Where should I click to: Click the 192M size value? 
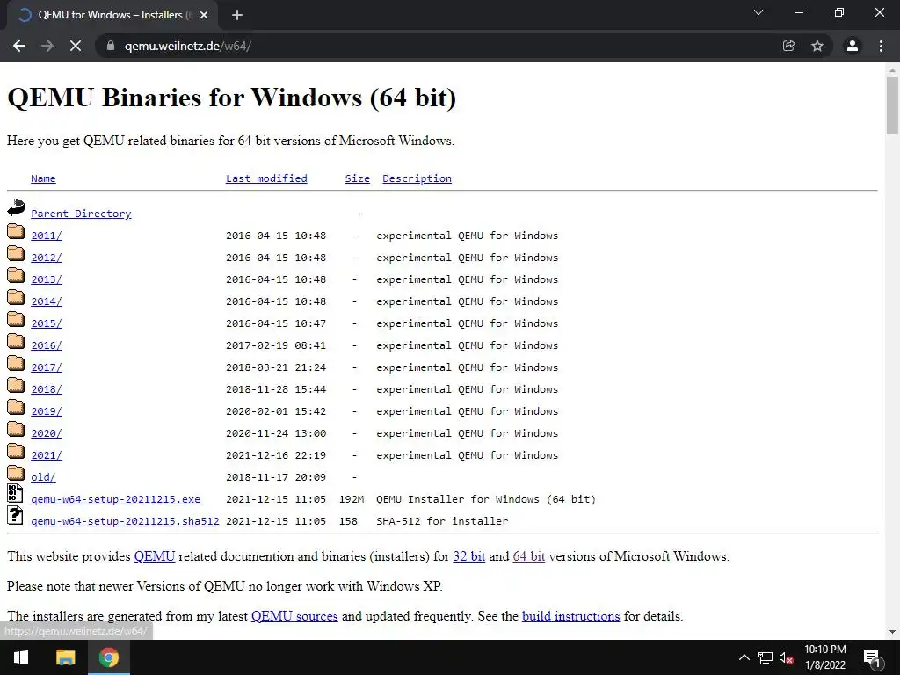(x=352, y=499)
